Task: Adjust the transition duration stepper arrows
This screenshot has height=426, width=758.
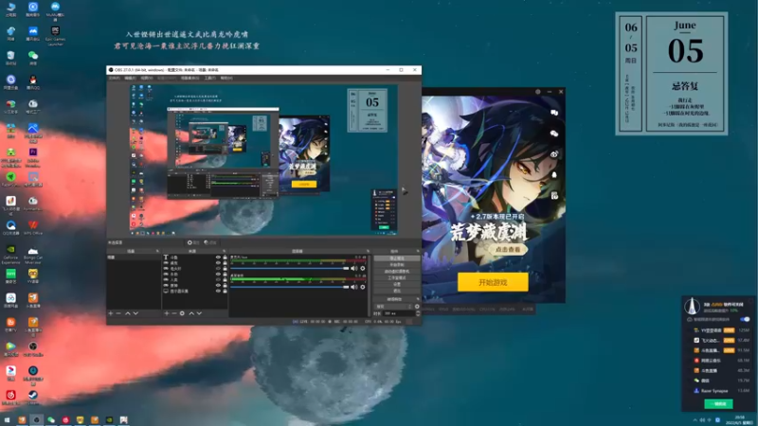Action: 418,313
